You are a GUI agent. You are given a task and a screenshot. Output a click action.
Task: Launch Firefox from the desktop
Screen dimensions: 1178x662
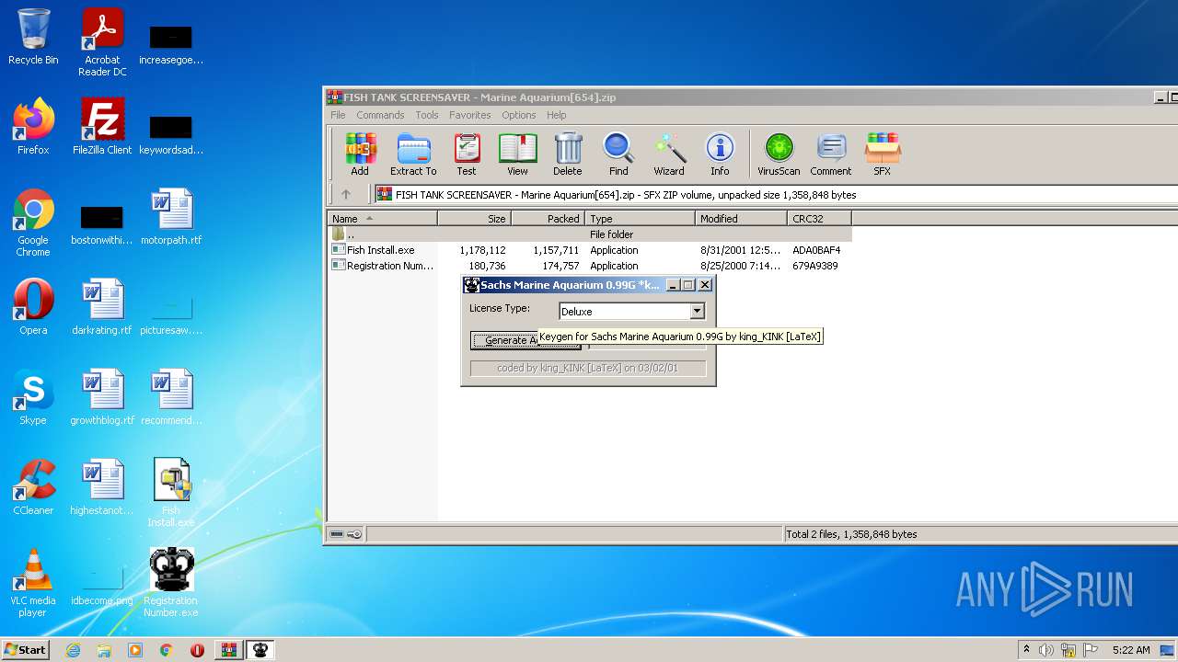[33, 127]
